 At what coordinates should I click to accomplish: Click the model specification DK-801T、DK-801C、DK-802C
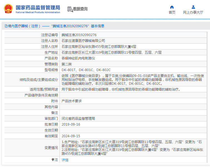(86, 70)
